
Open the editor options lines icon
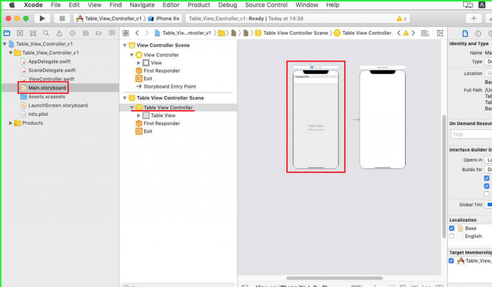[x=425, y=33]
